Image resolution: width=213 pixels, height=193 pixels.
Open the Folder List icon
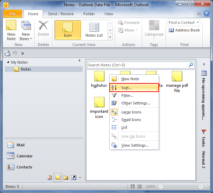tap(65, 177)
